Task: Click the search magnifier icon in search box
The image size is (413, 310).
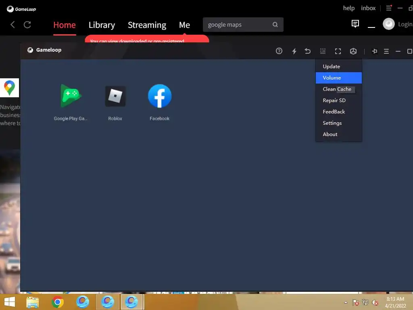Action: [x=275, y=25]
